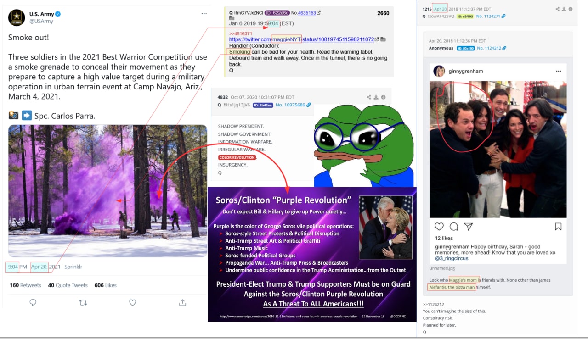Open the 160 Retweets list

coord(25,285)
